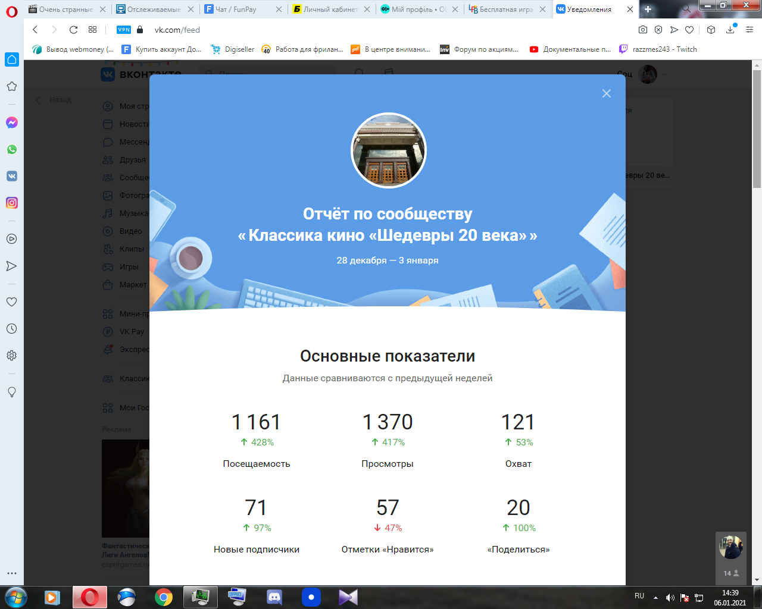762x609 pixels.
Task: Open the easy setup menu icon
Action: (x=749, y=30)
